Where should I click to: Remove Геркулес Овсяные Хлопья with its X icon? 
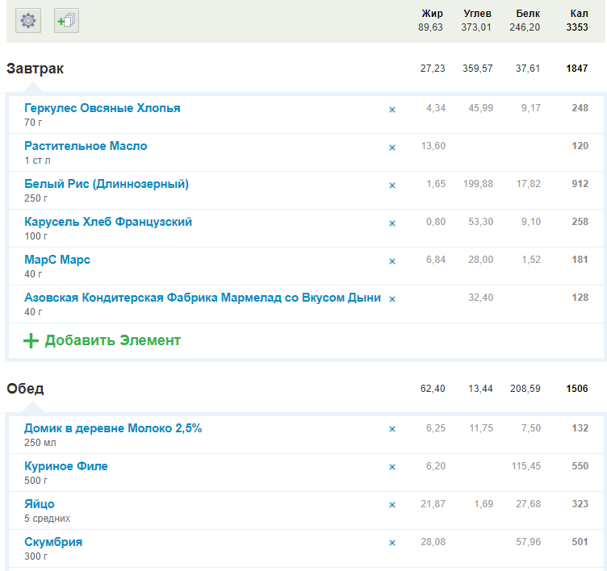coord(392,109)
